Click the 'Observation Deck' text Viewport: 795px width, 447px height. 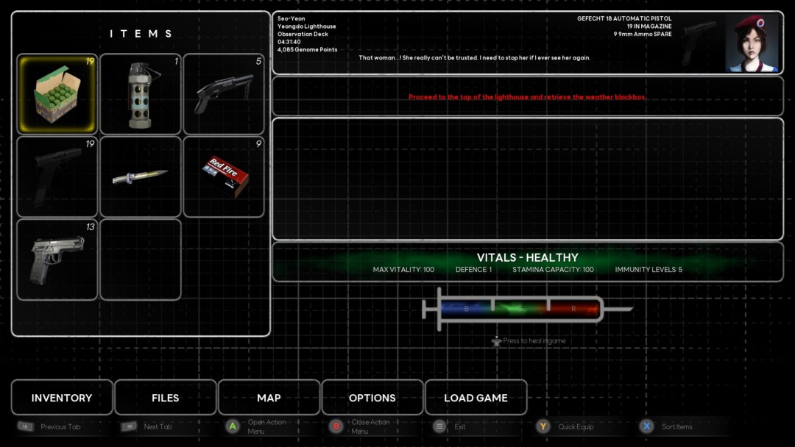pos(303,34)
